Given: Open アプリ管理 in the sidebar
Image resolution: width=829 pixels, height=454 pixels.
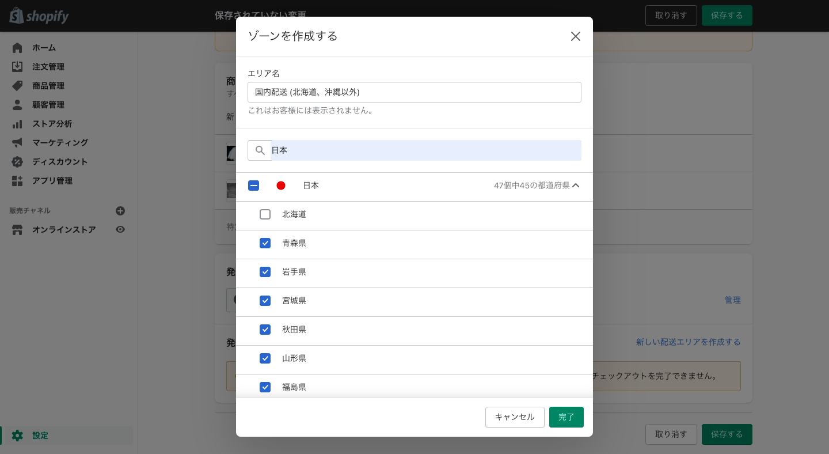Looking at the screenshot, I should 52,180.
